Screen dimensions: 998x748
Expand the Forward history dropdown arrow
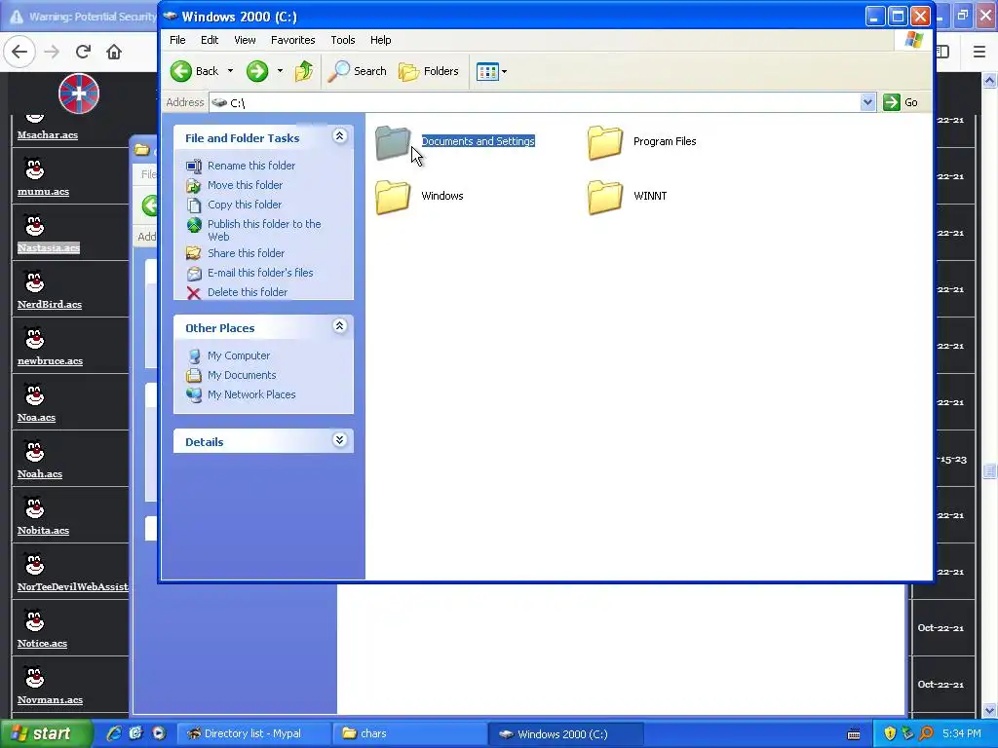(x=280, y=71)
